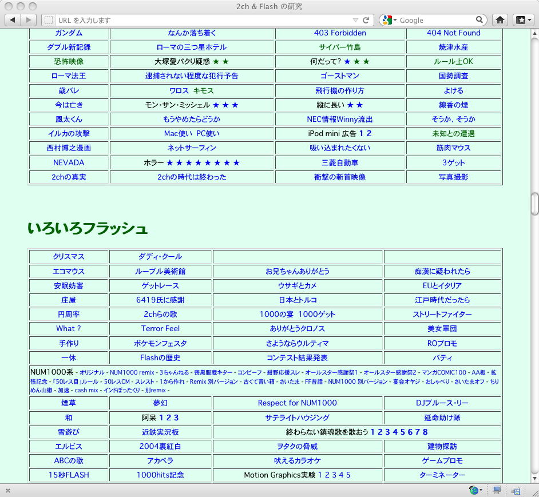Open the Flashの歴史 link
Viewport: 539px width, 497px height.
[160, 358]
